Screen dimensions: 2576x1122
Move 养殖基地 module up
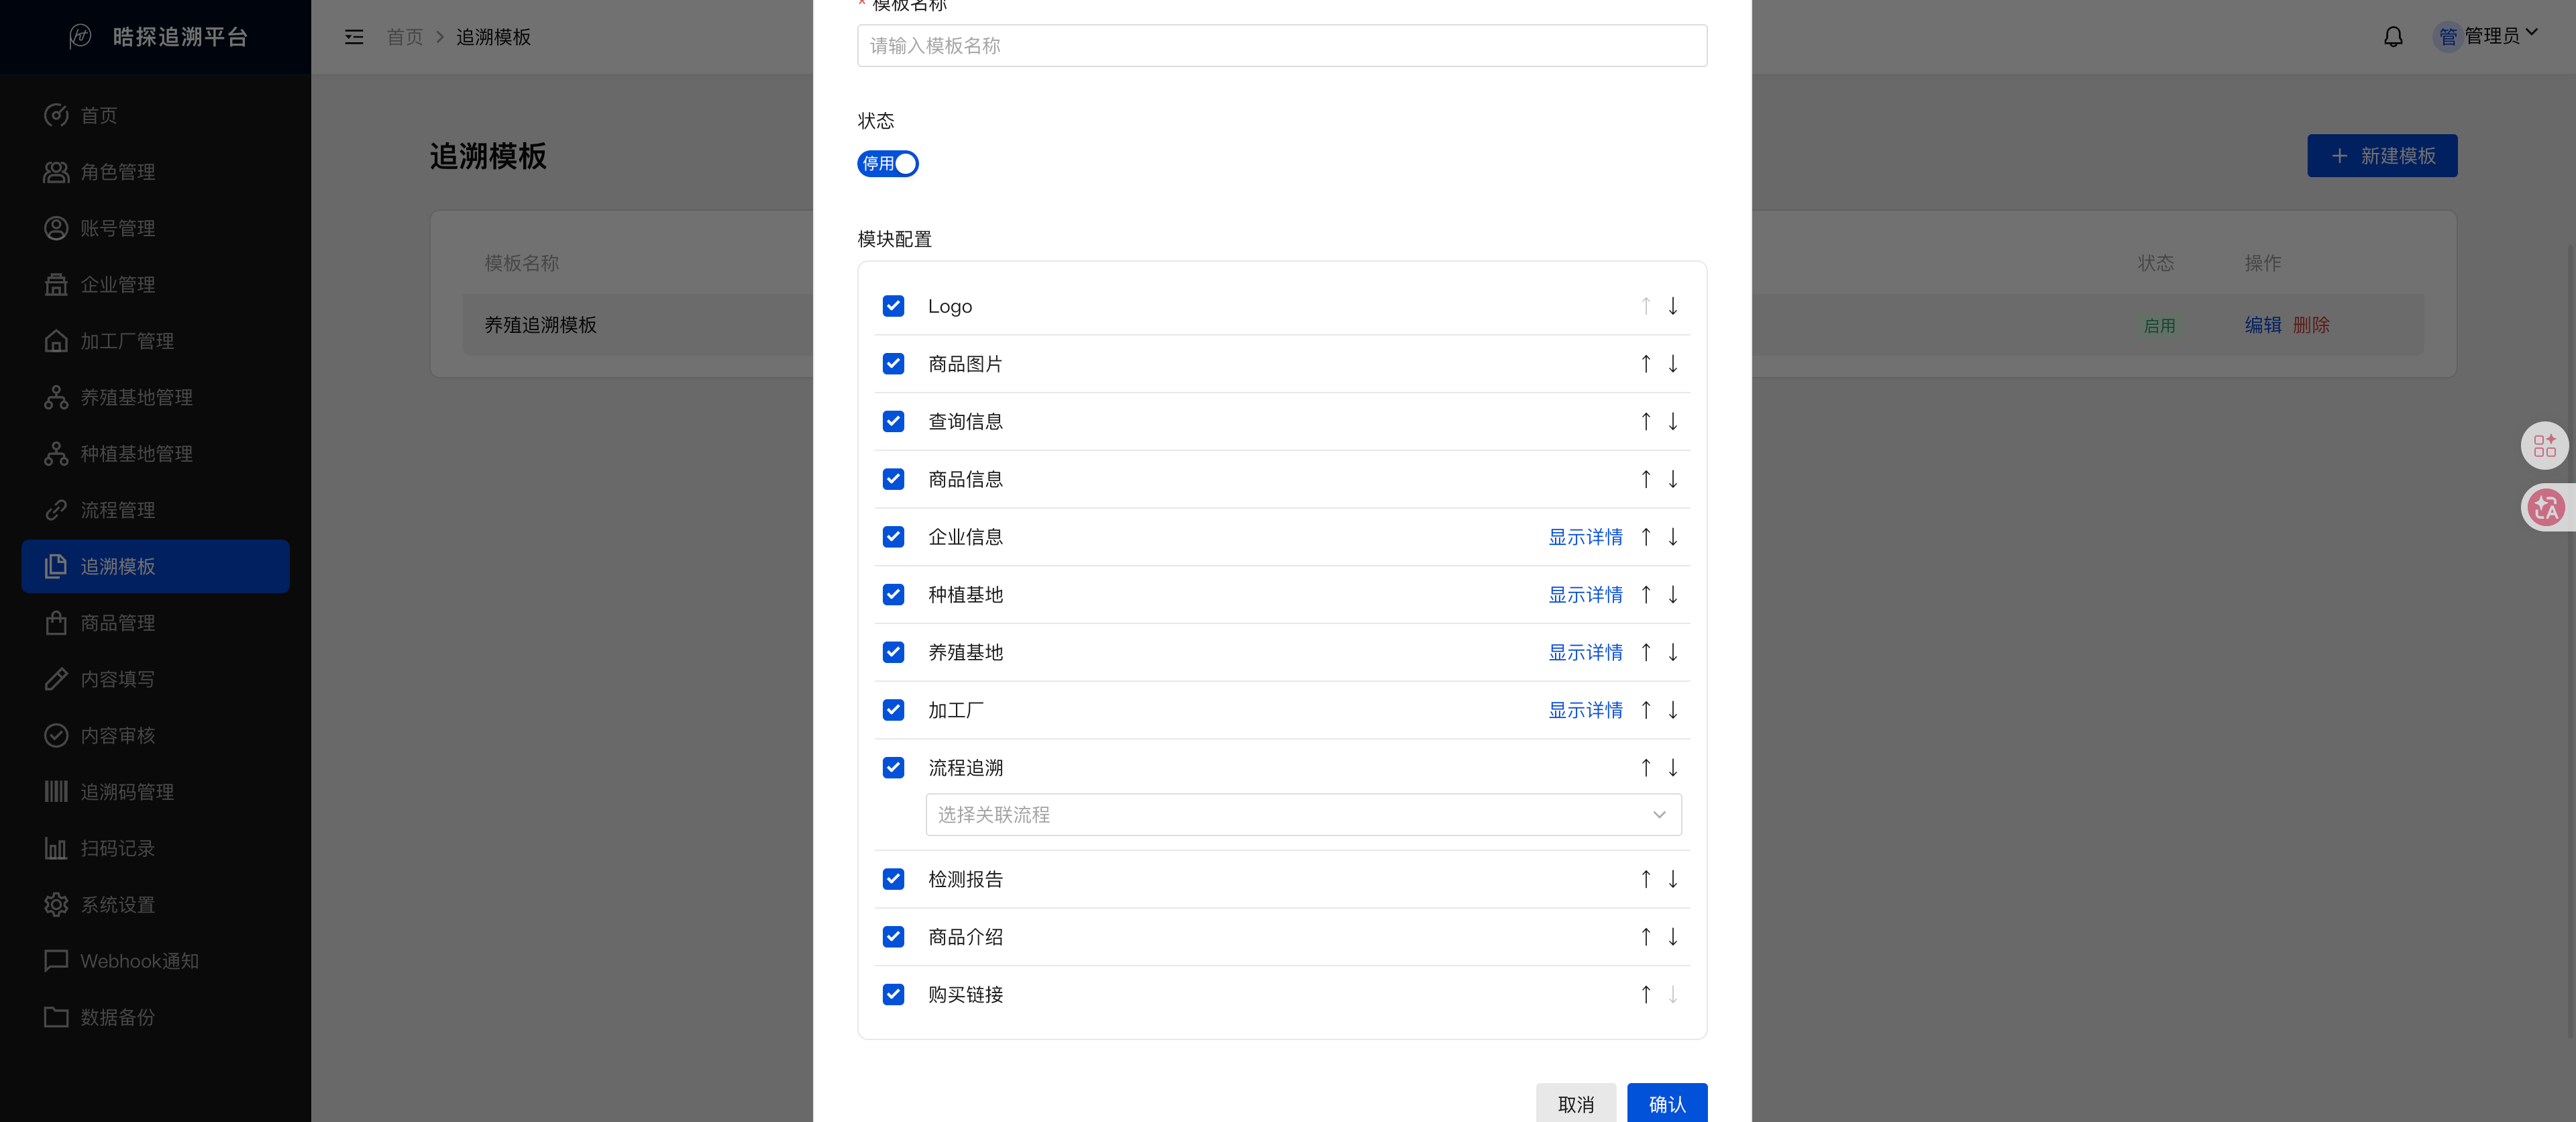1645,652
